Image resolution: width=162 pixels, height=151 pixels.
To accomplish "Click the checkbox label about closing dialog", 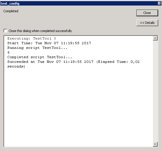I will point(40,31).
